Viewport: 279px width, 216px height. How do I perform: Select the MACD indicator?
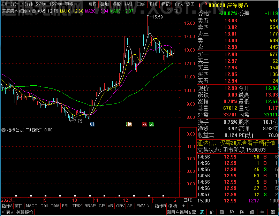[31, 206]
